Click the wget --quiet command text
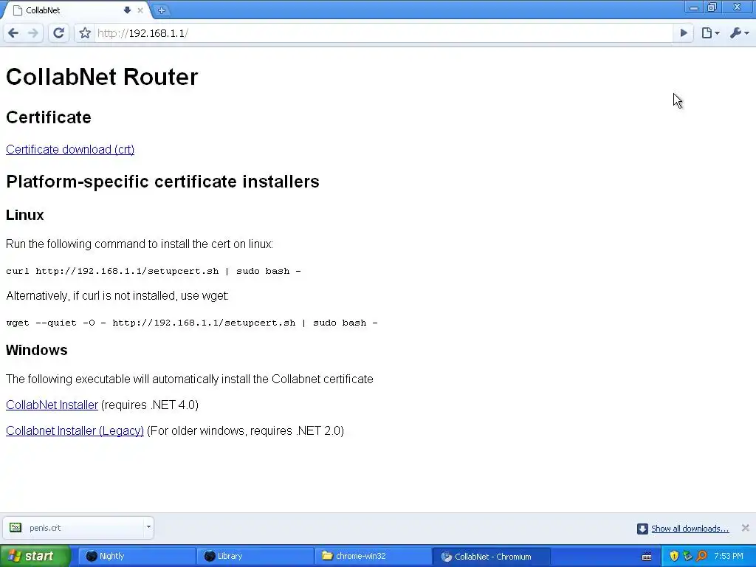756x567 pixels. coord(192,323)
